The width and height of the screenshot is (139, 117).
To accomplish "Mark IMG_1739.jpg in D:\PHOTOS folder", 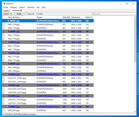I will 3,28.
